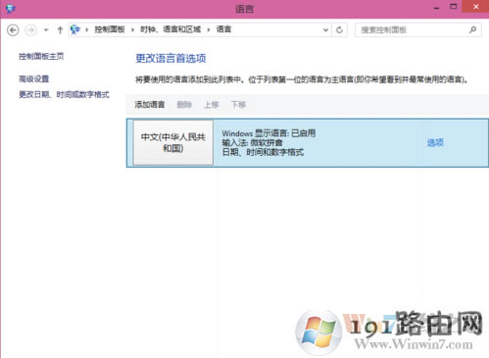This screenshot has height=358, width=489.
Task: Click the window icon in title bar
Action: (11, 9)
